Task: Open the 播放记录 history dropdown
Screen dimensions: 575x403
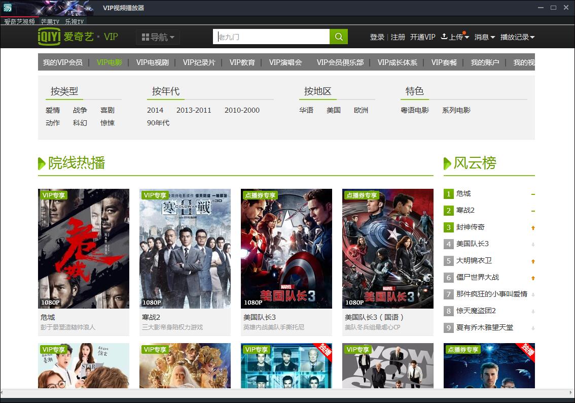Action: click(517, 37)
